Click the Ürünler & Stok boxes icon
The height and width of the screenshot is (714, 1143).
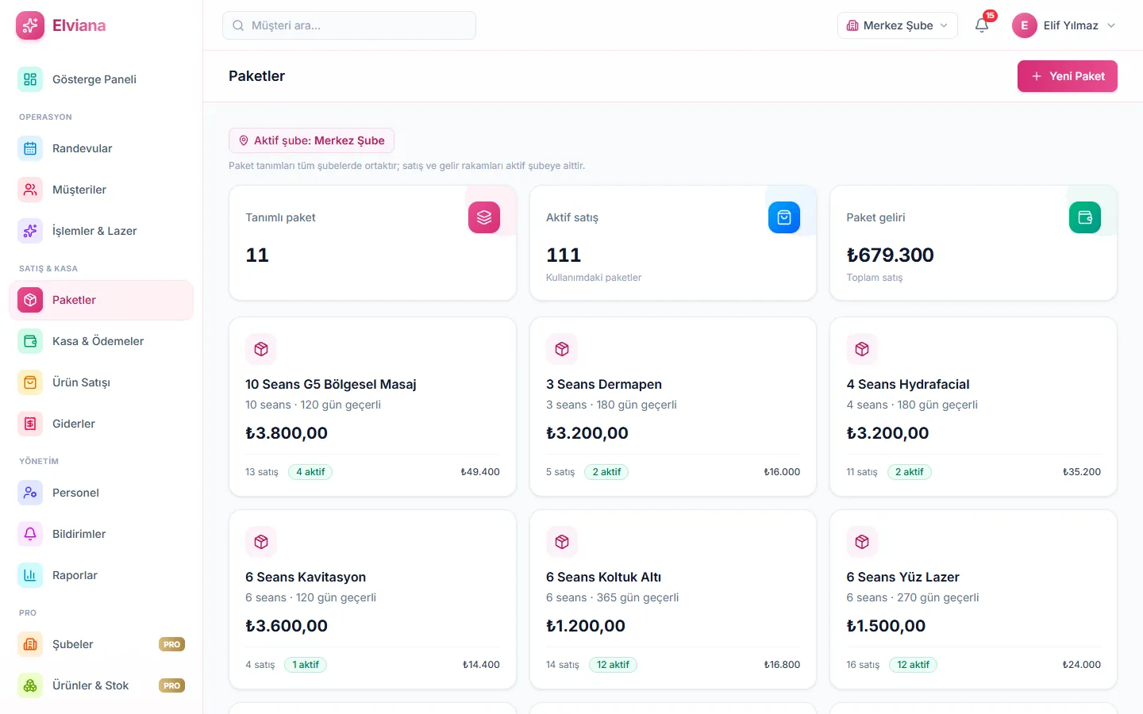(30, 685)
